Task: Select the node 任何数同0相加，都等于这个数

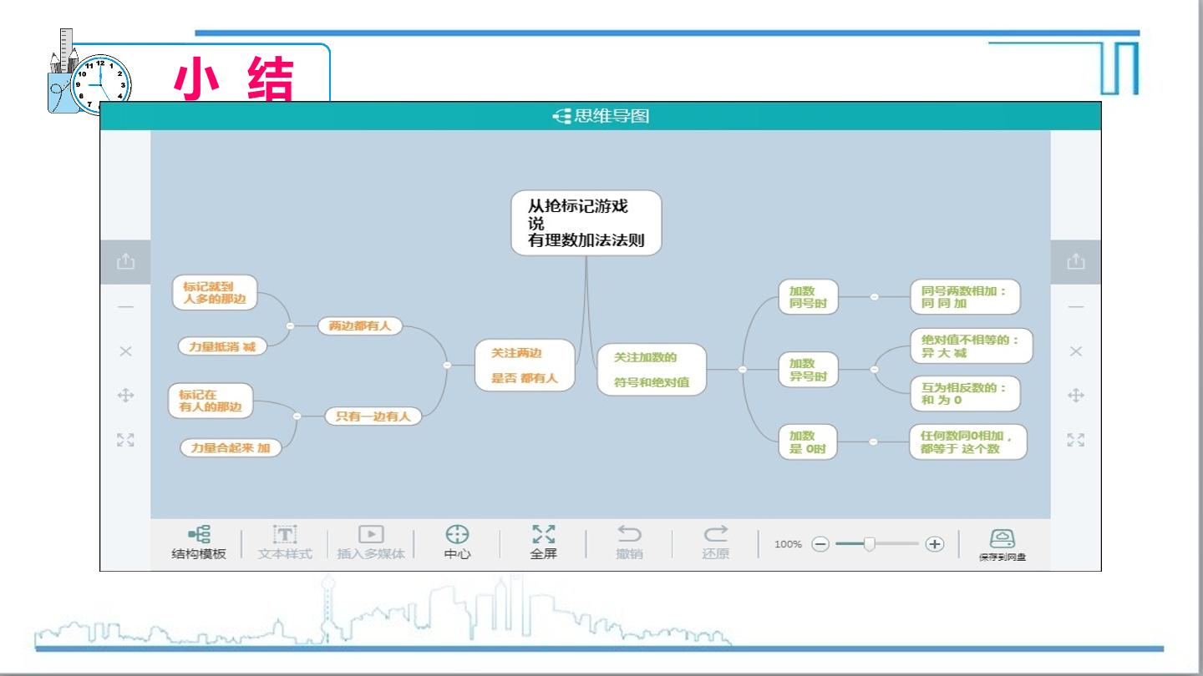Action: pyautogui.click(x=968, y=441)
